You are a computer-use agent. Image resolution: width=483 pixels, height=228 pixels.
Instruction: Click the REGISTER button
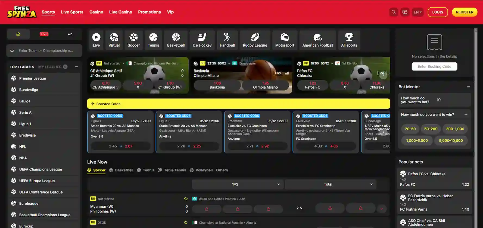[465, 12]
